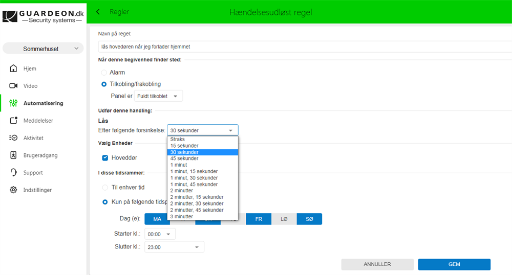Click the Automatisering sliders icon

click(x=14, y=103)
